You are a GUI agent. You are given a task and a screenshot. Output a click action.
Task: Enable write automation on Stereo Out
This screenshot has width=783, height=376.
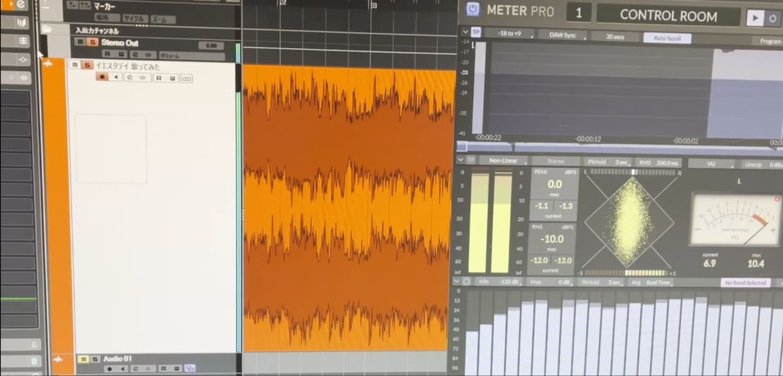pos(121,54)
